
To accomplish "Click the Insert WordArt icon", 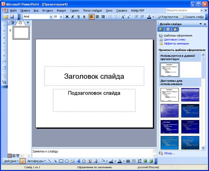I will [x=78, y=161].
